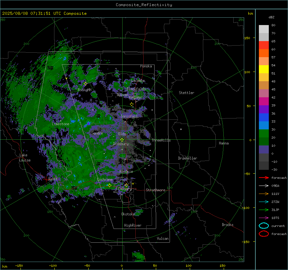The width and height of the screenshot is (288, 270).
Task: Click the Vulcan map label
Action: (163, 239)
